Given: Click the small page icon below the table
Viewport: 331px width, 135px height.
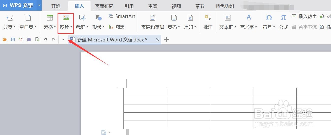Looking at the screenshot, I should coord(103,132).
